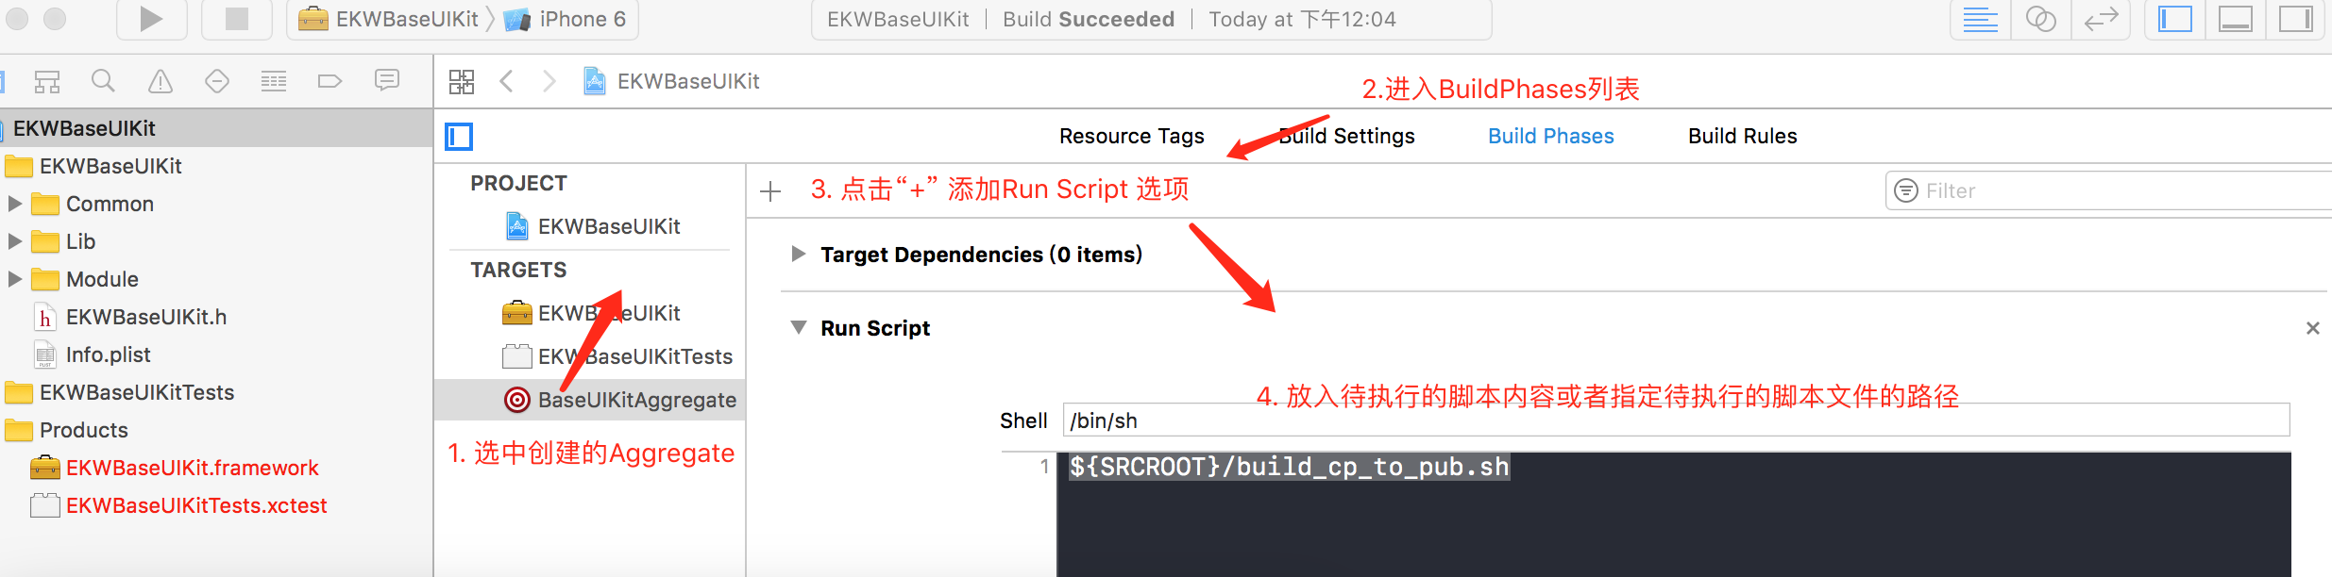
Task: Expand Target Dependencies section
Action: 799,255
